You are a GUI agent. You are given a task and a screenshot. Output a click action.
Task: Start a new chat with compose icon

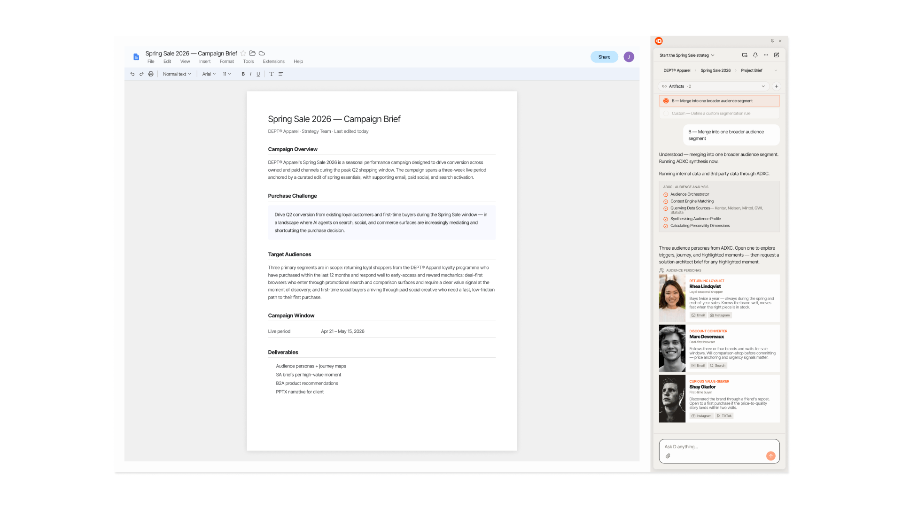pos(777,55)
